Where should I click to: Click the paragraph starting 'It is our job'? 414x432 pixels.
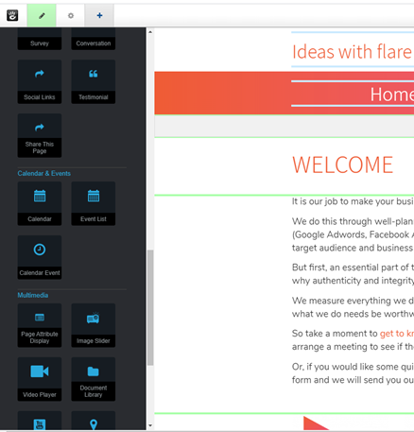click(x=353, y=201)
